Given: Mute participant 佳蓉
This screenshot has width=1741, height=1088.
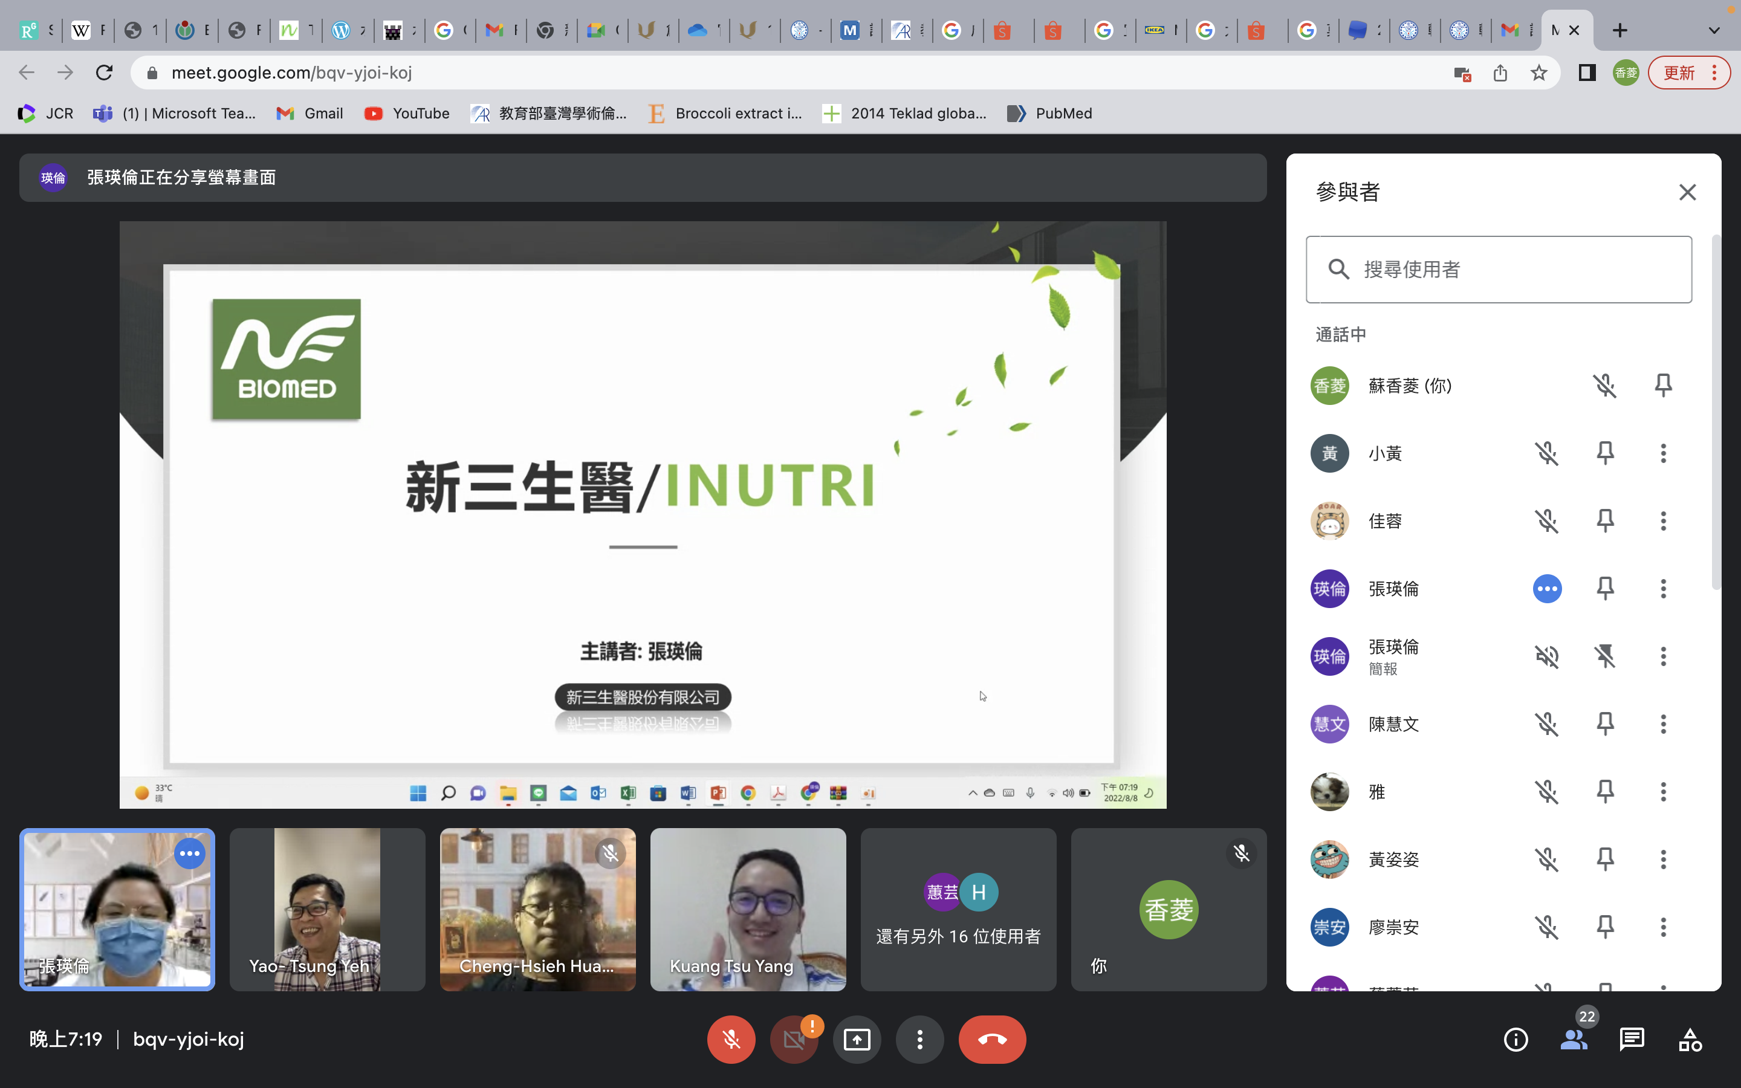Looking at the screenshot, I should 1547,521.
